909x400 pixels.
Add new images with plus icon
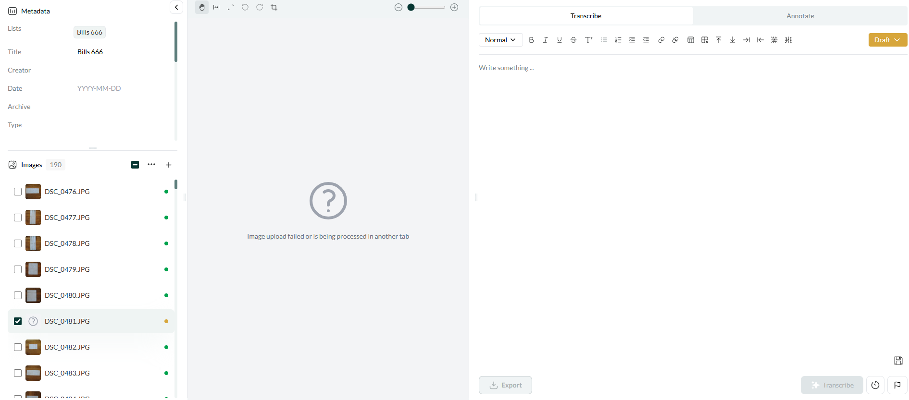pos(169,165)
